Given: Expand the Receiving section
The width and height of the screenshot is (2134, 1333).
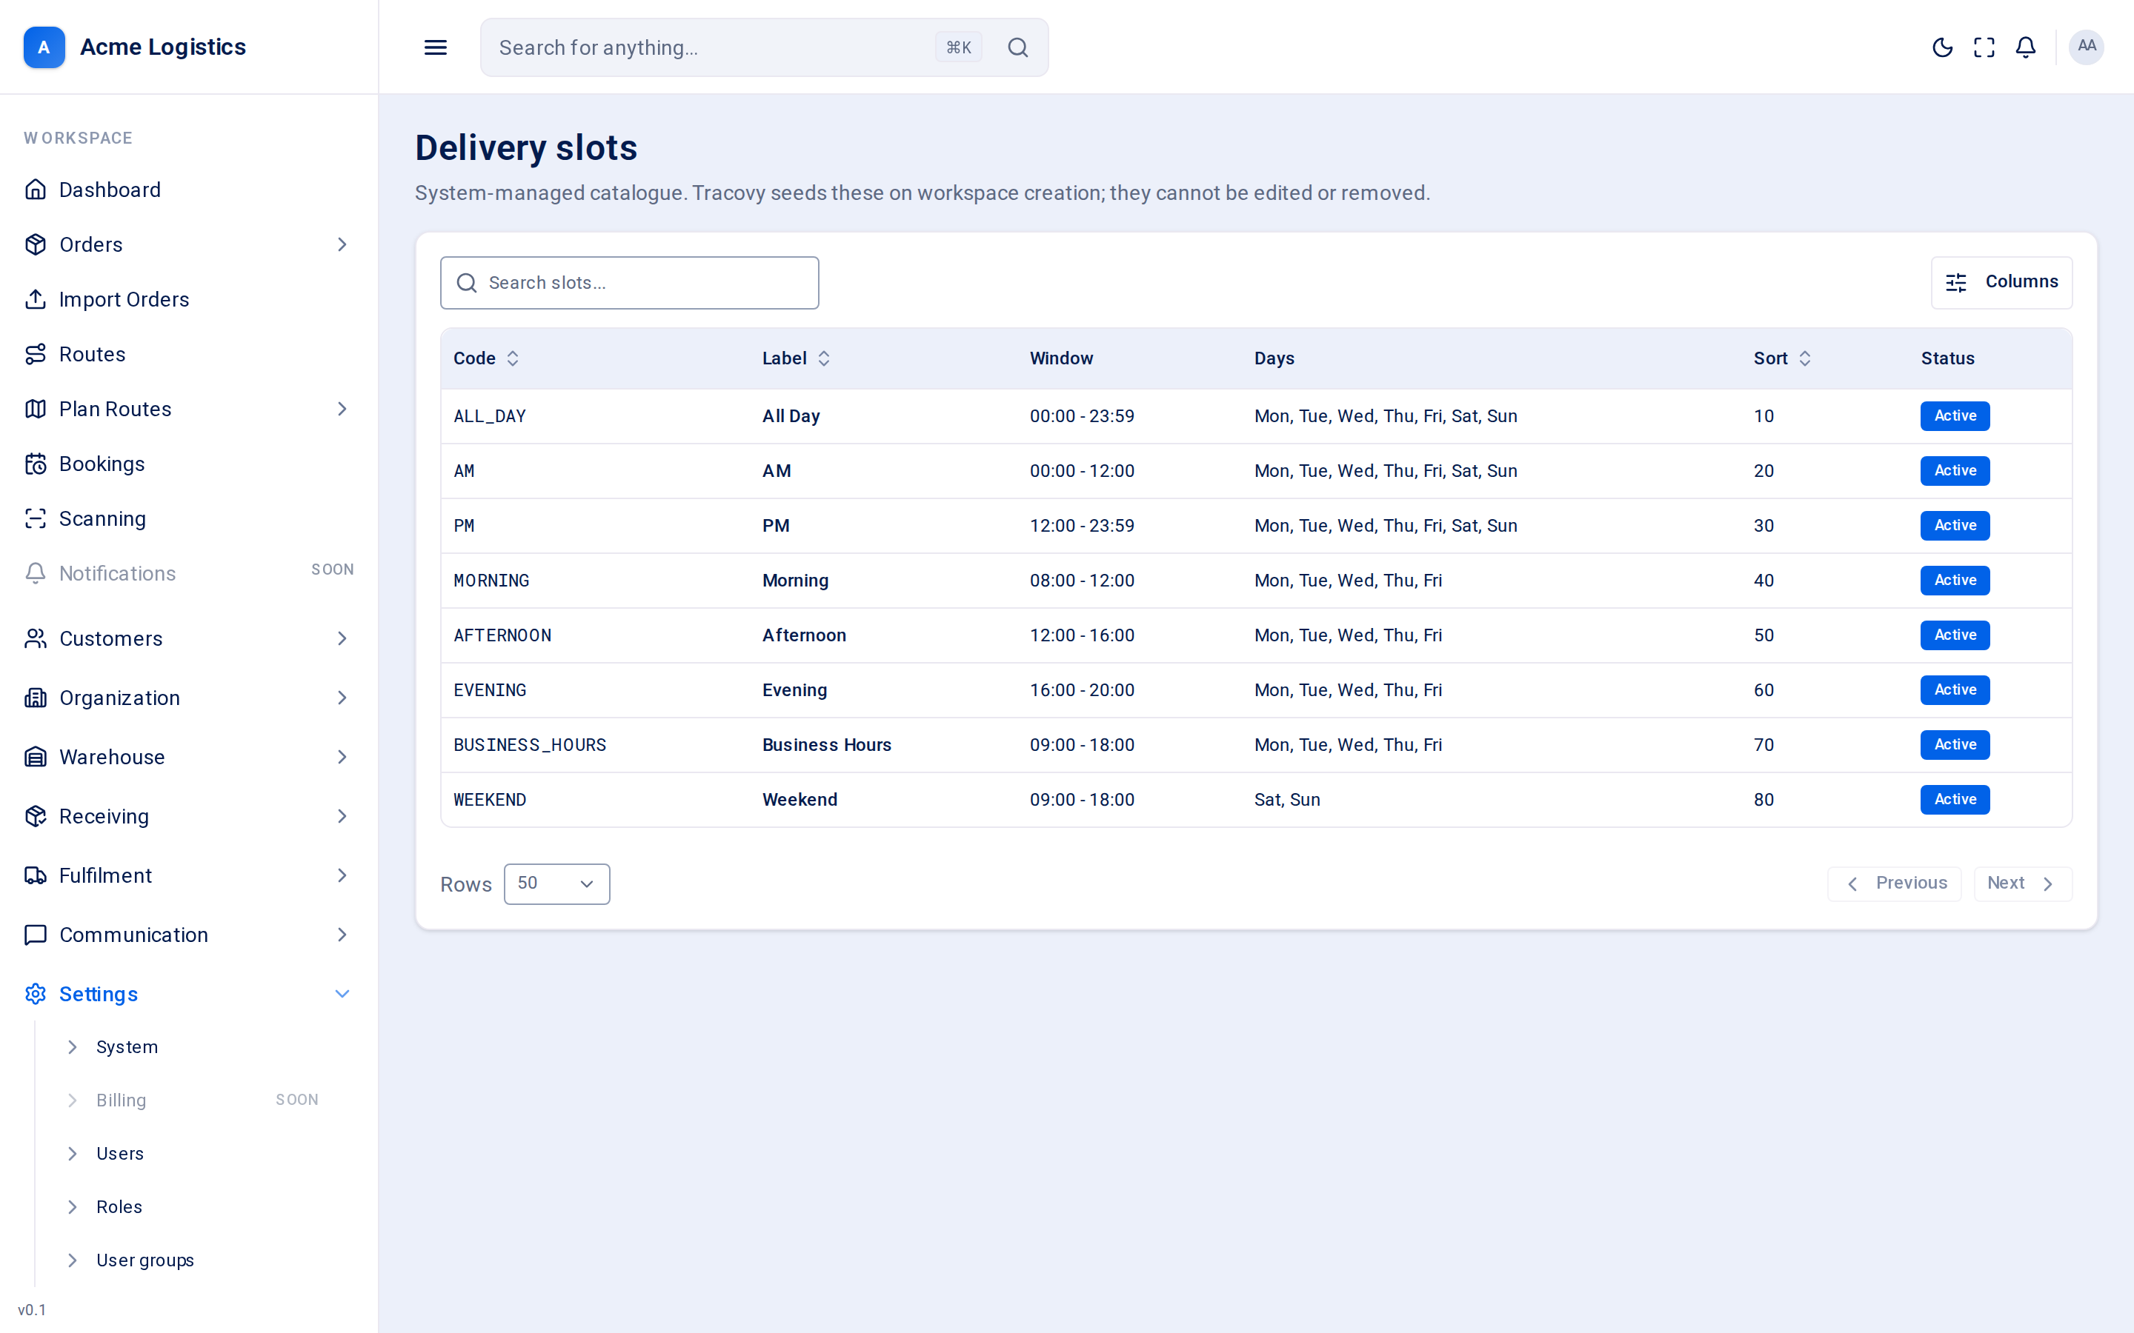Looking at the screenshot, I should click(x=342, y=816).
